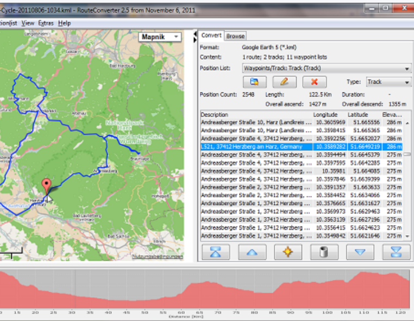Open the Type dropdown showing Track
414x321 pixels.
pos(388,82)
